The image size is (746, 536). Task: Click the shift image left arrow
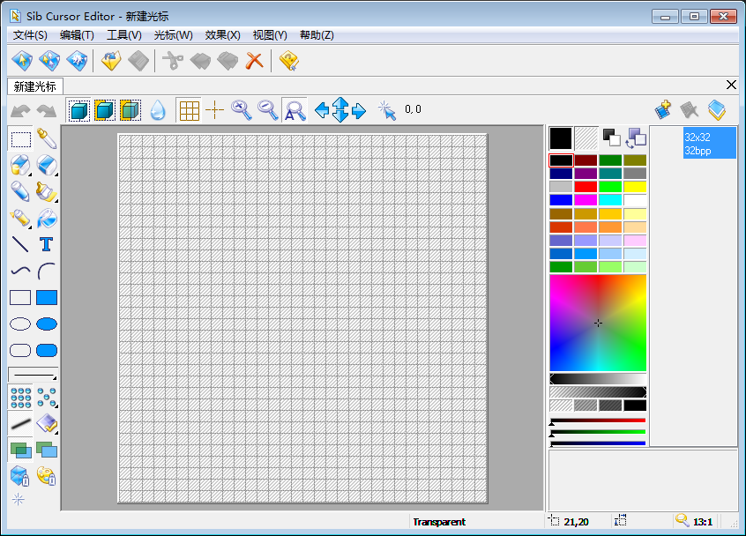(x=322, y=110)
